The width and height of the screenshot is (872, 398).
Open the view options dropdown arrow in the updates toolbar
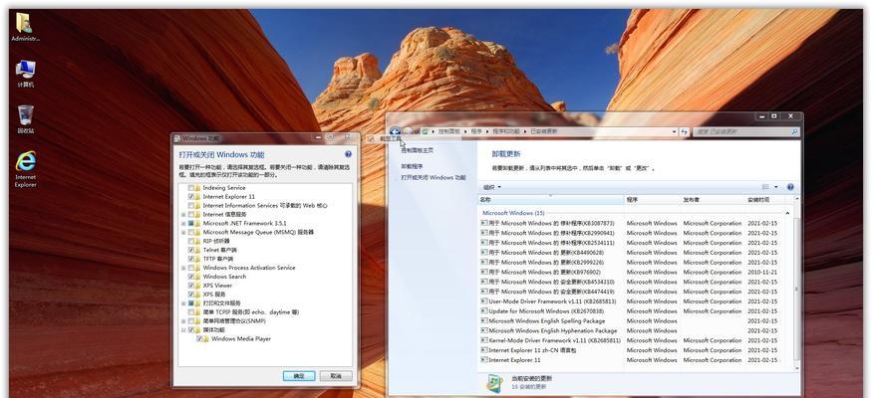776,187
